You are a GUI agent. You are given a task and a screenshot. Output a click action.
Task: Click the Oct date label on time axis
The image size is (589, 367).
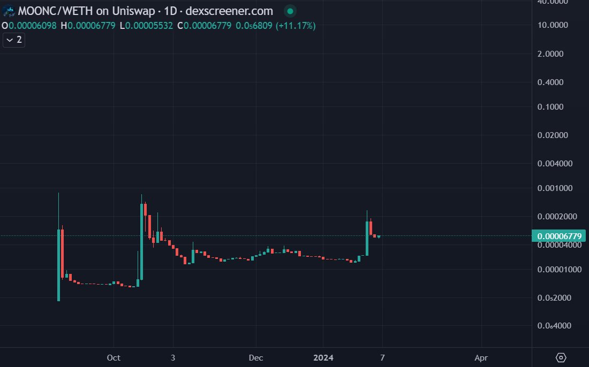114,357
